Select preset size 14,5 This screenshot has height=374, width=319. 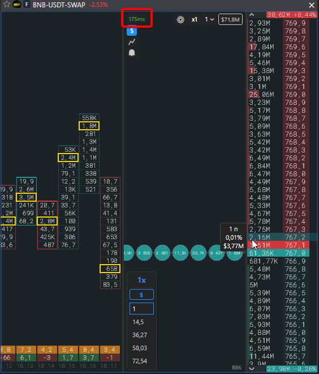[138, 322]
